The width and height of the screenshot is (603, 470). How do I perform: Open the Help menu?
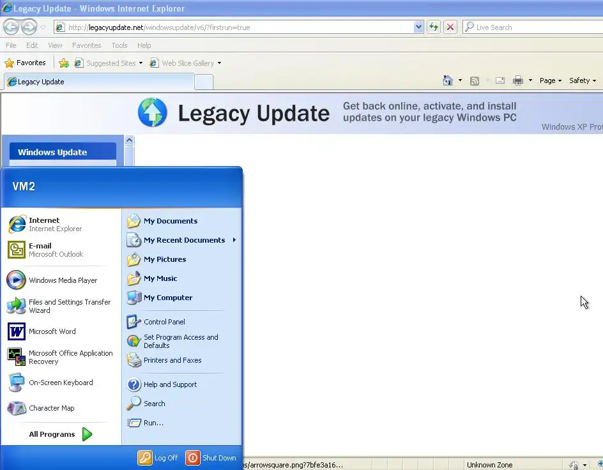(x=144, y=45)
